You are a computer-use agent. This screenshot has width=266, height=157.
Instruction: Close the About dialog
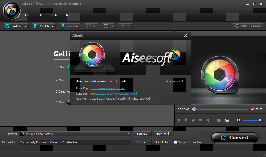point(185,36)
